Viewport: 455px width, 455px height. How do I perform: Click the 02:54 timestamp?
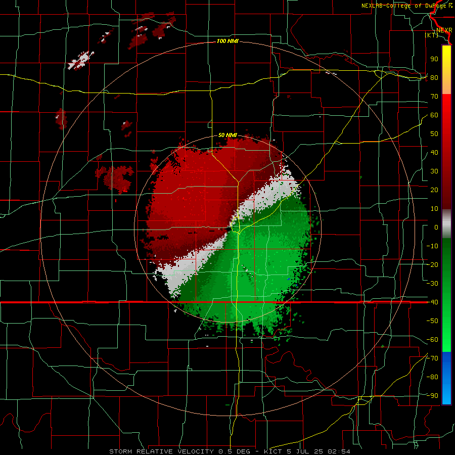coord(339,451)
